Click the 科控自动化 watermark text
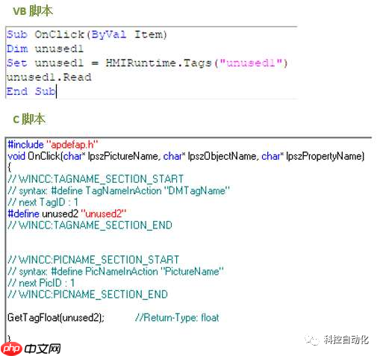380x356 pixels. 346,340
